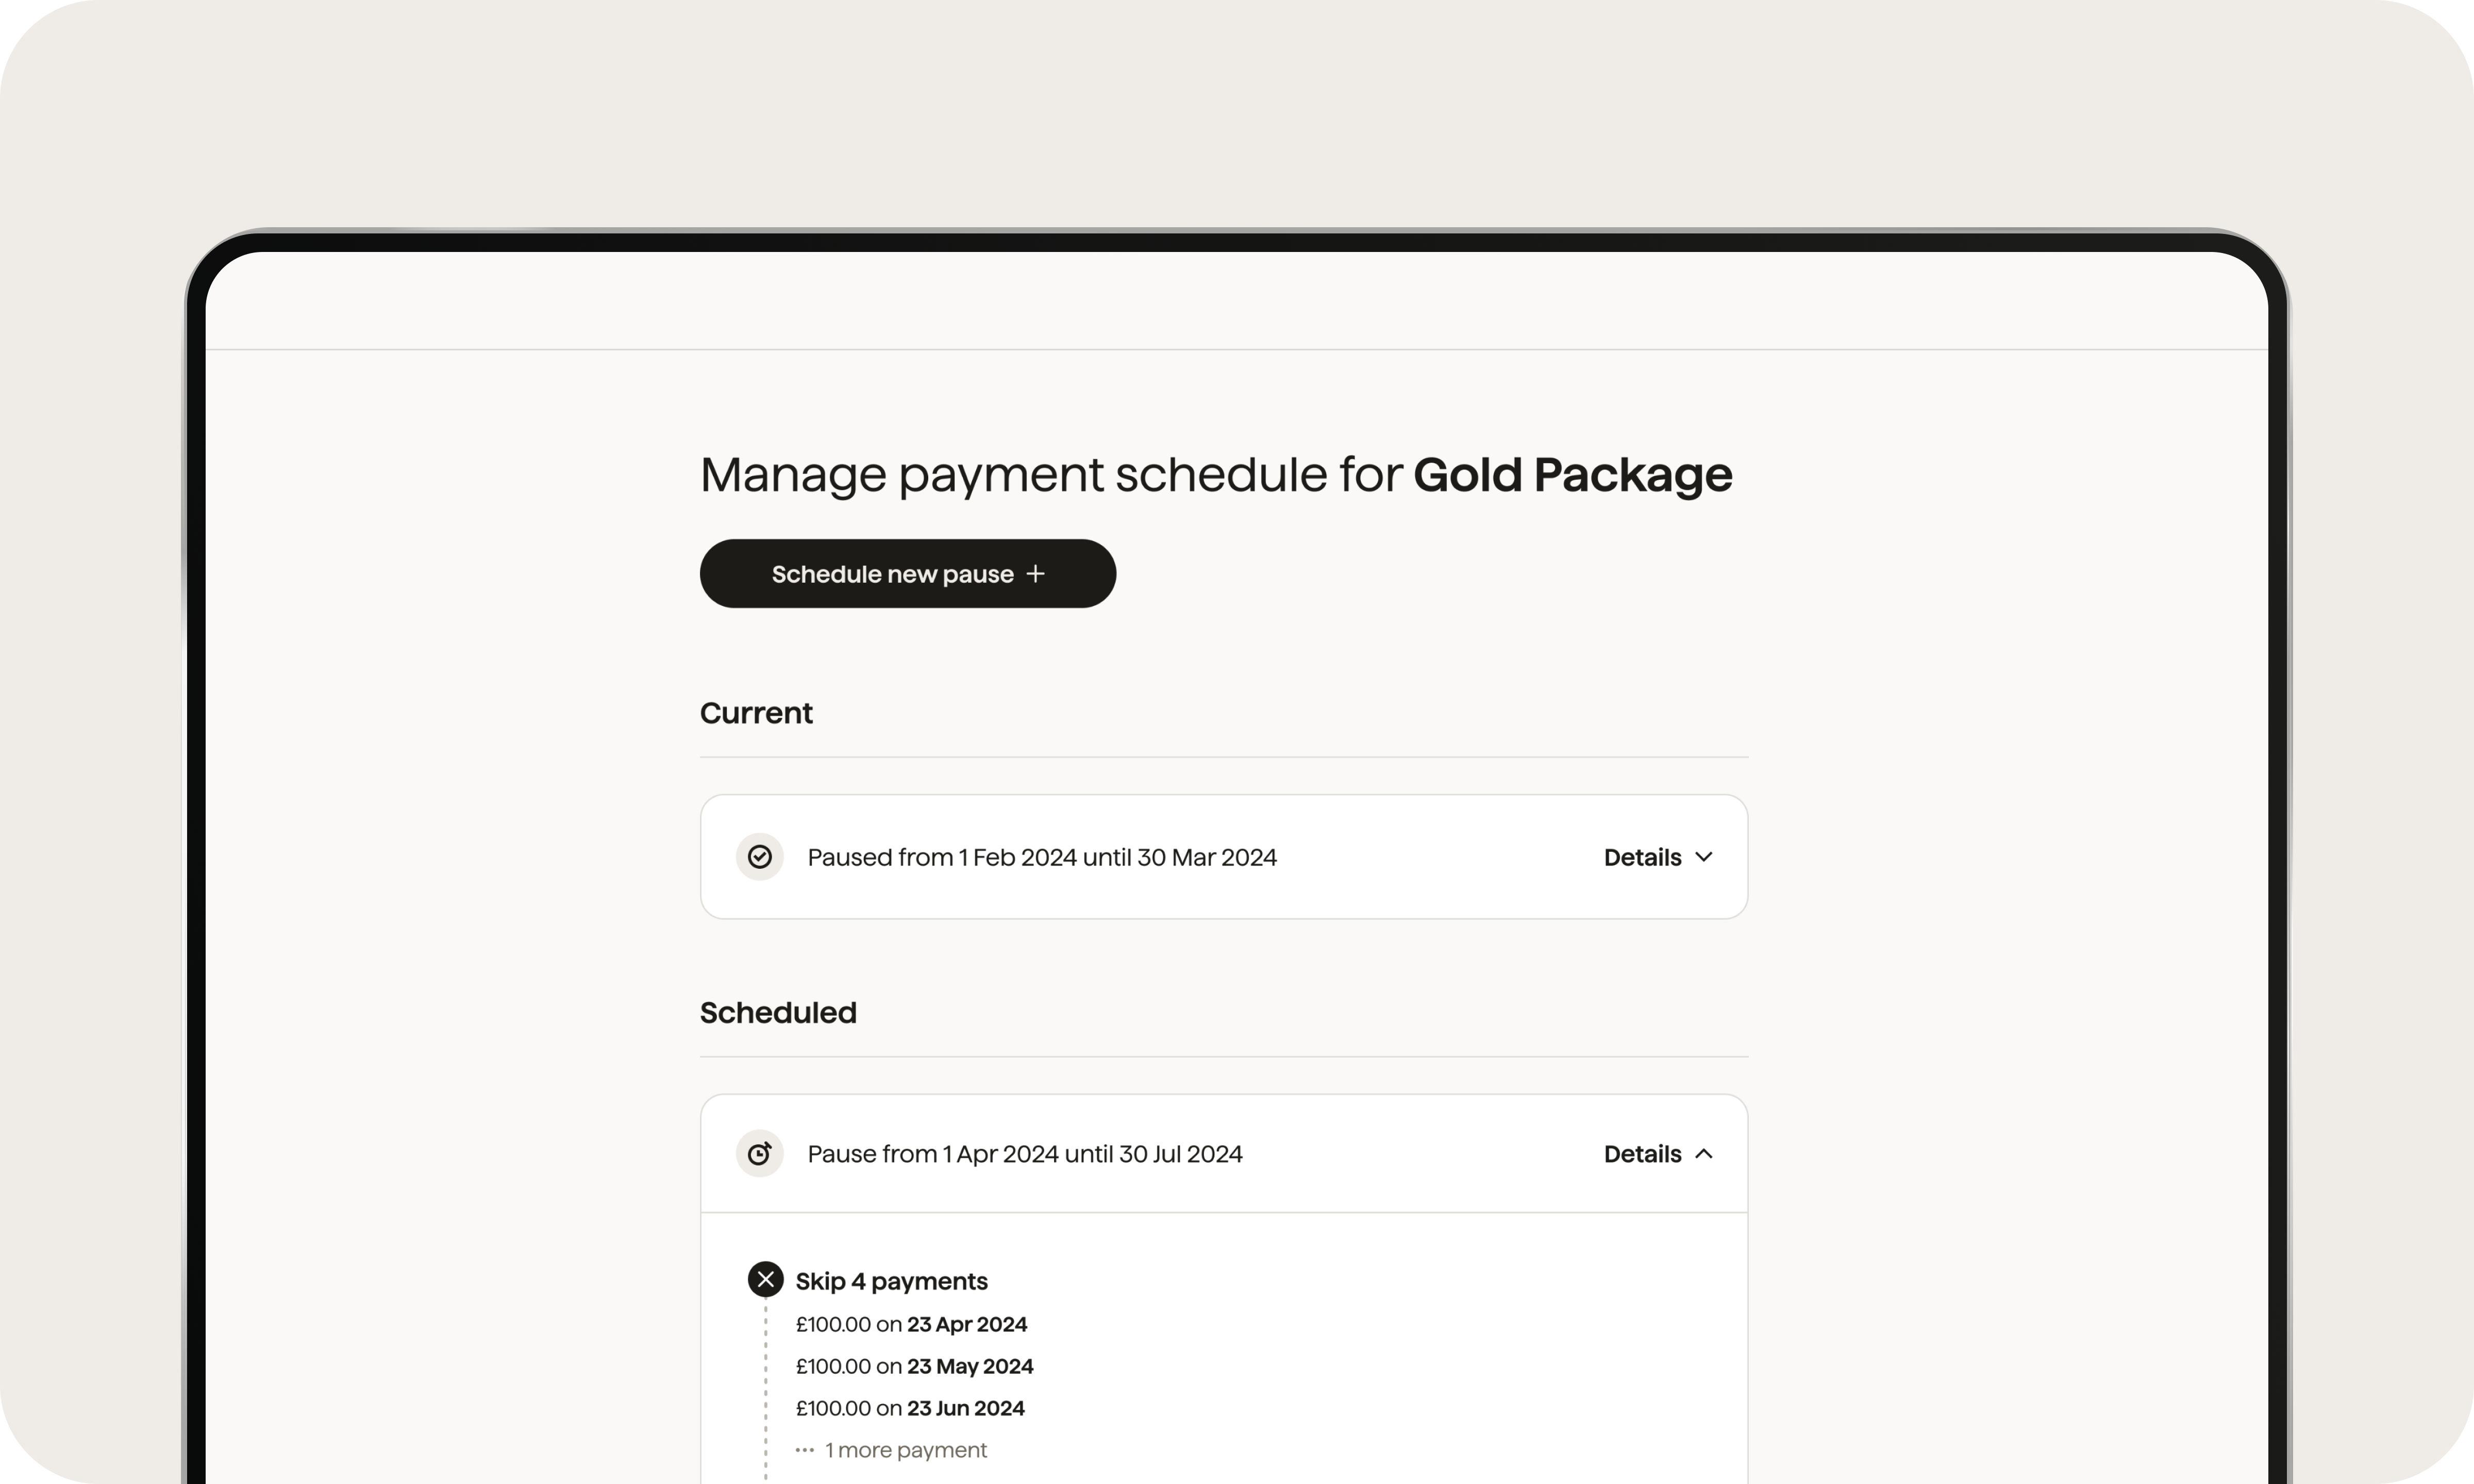Viewport: 2474px width, 1484px height.
Task: Click the checkmark circle icon on the current pause
Action: 760,857
